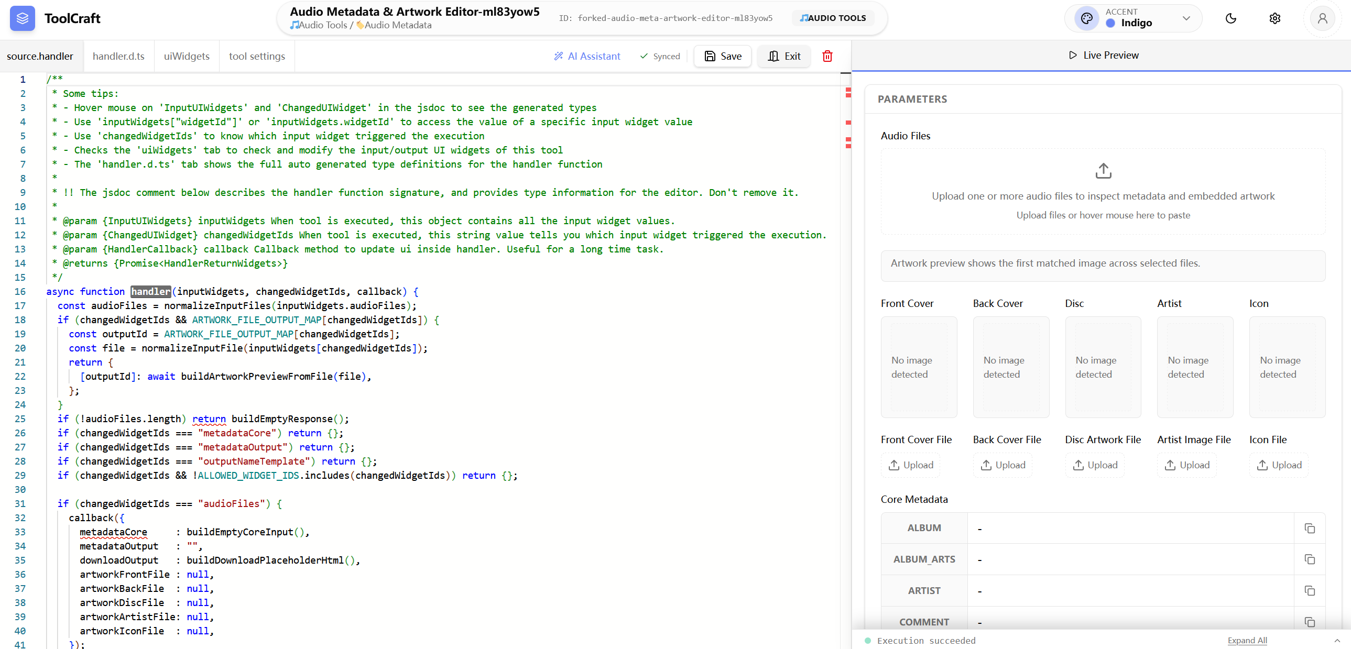Click the Exit button

tap(783, 56)
